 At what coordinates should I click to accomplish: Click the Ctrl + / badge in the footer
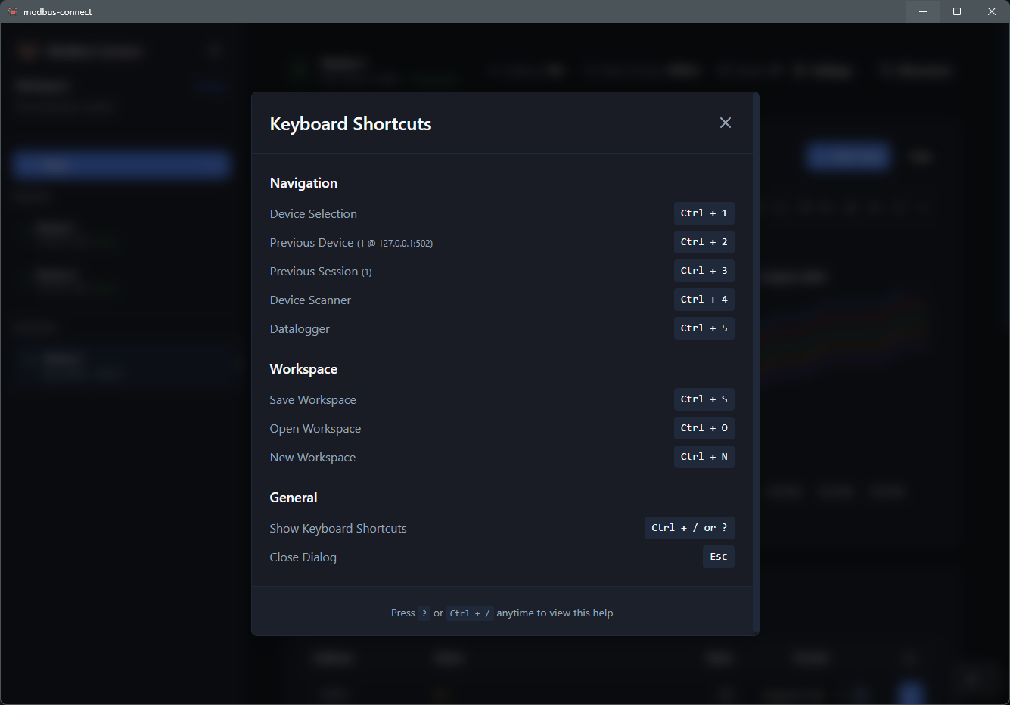point(470,613)
